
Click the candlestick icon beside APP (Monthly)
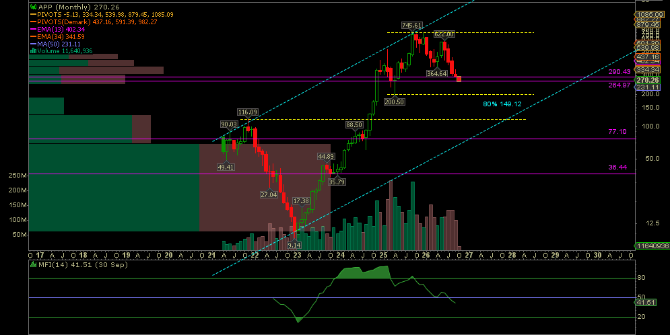pos(33,7)
